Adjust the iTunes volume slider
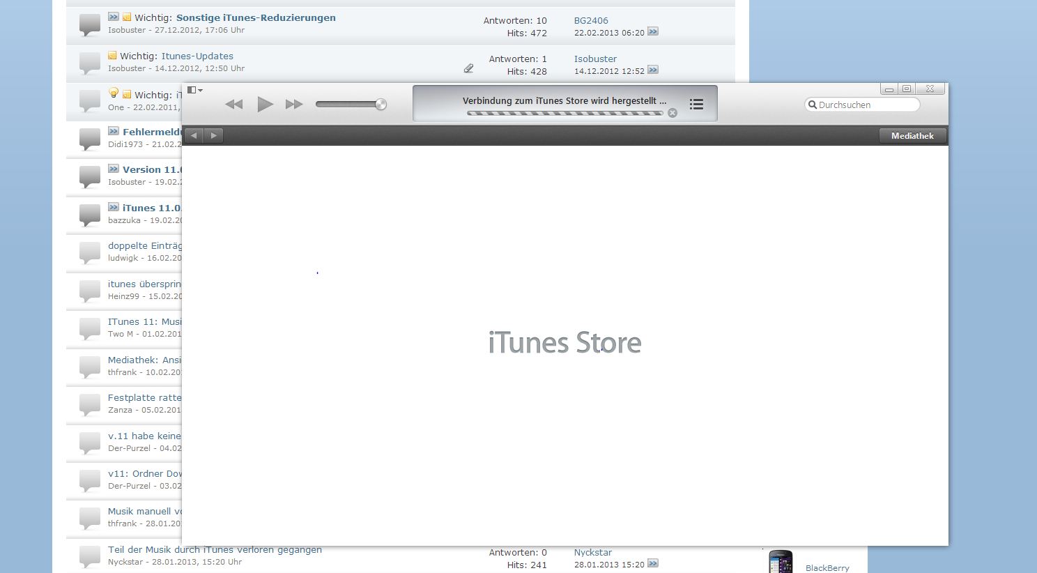The width and height of the screenshot is (1037, 573). point(351,104)
